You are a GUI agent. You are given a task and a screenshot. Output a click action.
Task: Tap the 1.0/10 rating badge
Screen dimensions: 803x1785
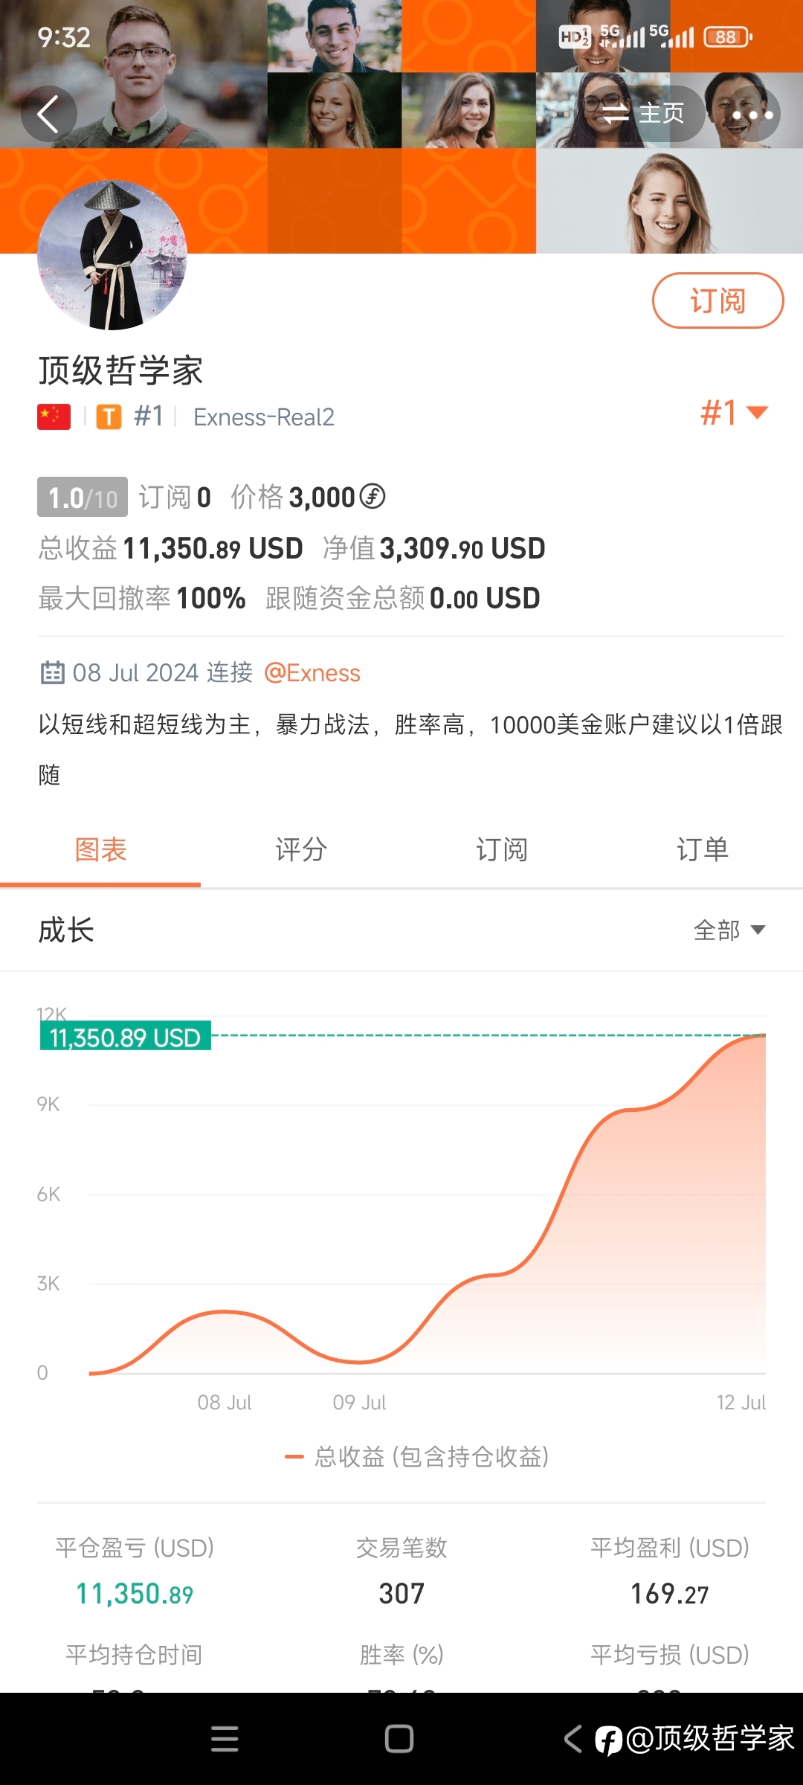83,497
